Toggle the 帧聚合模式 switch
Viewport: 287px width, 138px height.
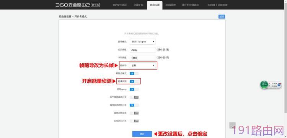click(134, 73)
